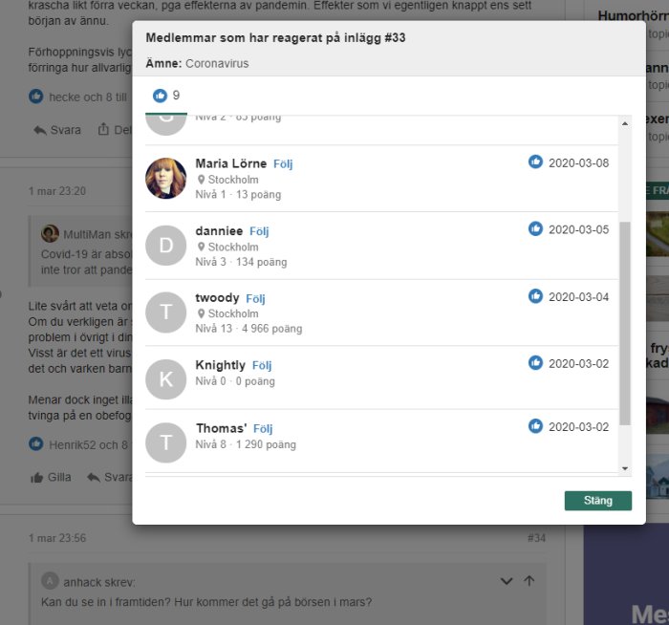Click Thomas' T avatar icon
The width and height of the screenshot is (669, 625).
166,442
